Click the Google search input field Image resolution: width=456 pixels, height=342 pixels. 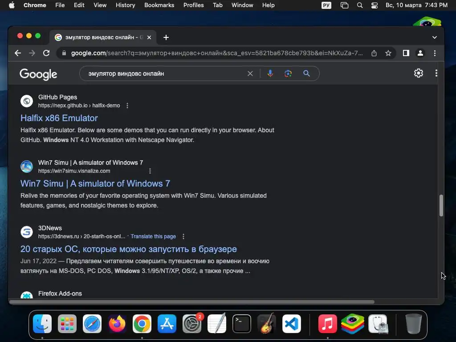click(166, 73)
